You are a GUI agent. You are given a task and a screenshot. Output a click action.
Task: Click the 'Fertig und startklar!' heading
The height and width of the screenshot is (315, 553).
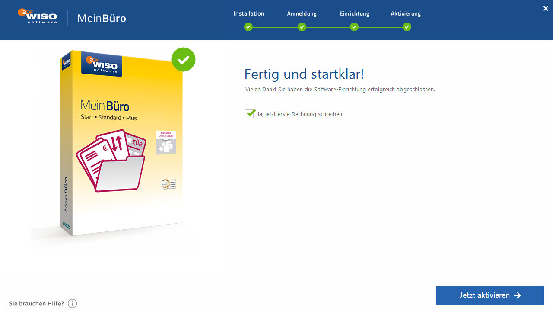pos(304,74)
